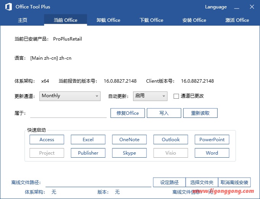
Task: Click the 设定路径 button
Action: 169,183
